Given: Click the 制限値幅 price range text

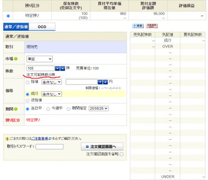Looking at the screenshot, I should (103, 88).
